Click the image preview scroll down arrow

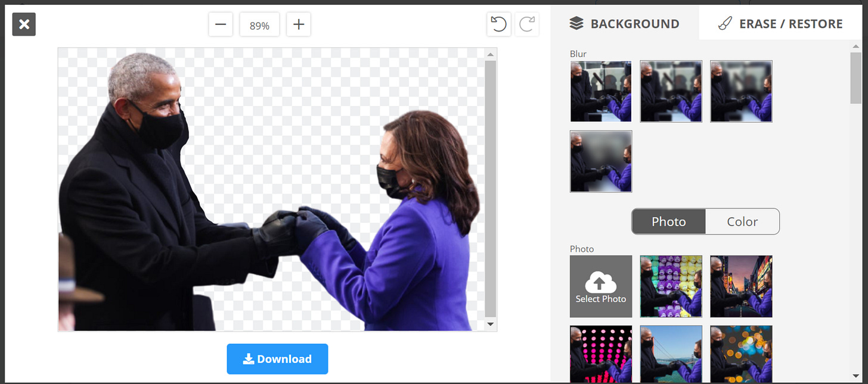[490, 324]
